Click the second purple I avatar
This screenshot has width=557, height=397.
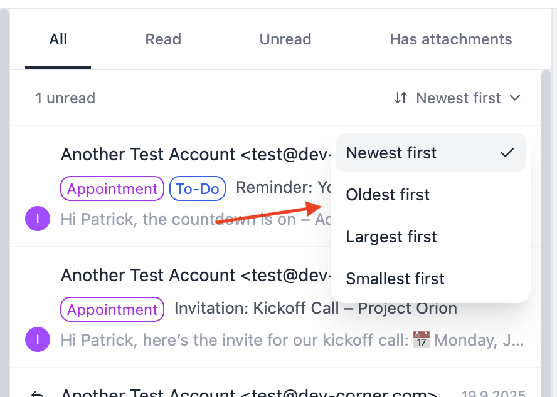click(x=37, y=340)
